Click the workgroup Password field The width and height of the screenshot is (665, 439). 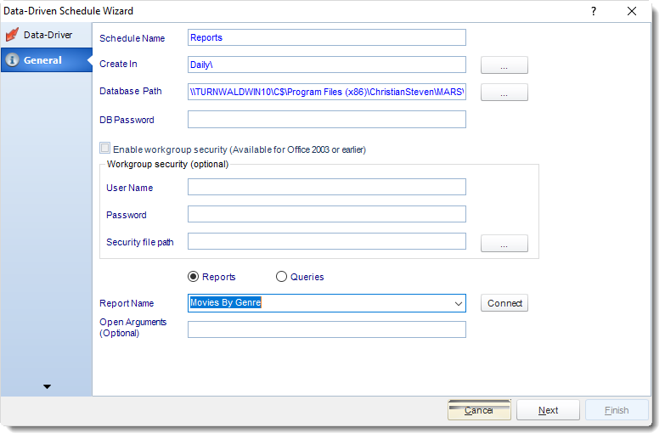pos(327,214)
